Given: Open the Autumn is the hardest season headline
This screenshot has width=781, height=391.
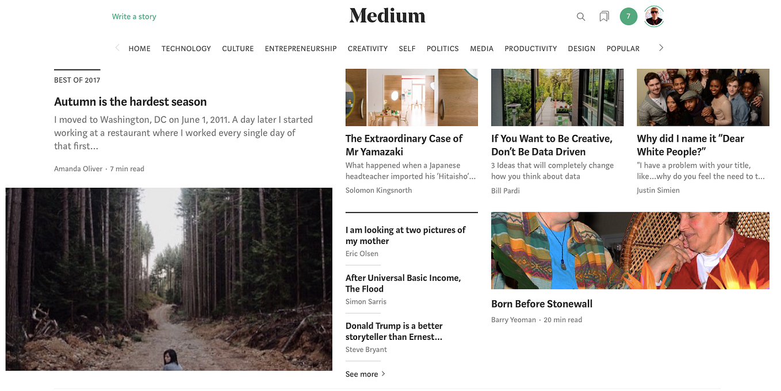Looking at the screenshot, I should tap(131, 102).
